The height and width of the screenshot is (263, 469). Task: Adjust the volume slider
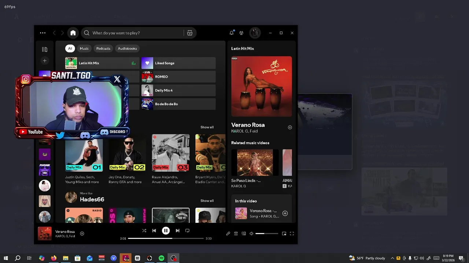(x=267, y=233)
